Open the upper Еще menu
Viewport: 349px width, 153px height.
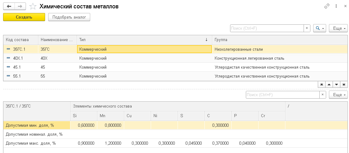pos(338,28)
